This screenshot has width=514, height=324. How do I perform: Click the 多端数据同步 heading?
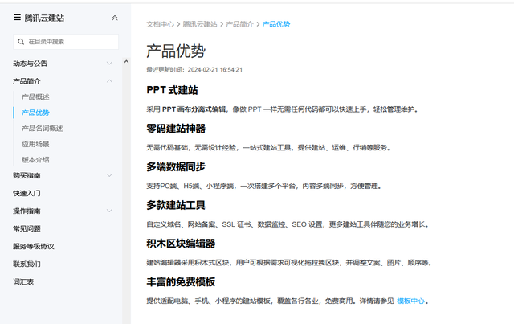point(176,166)
